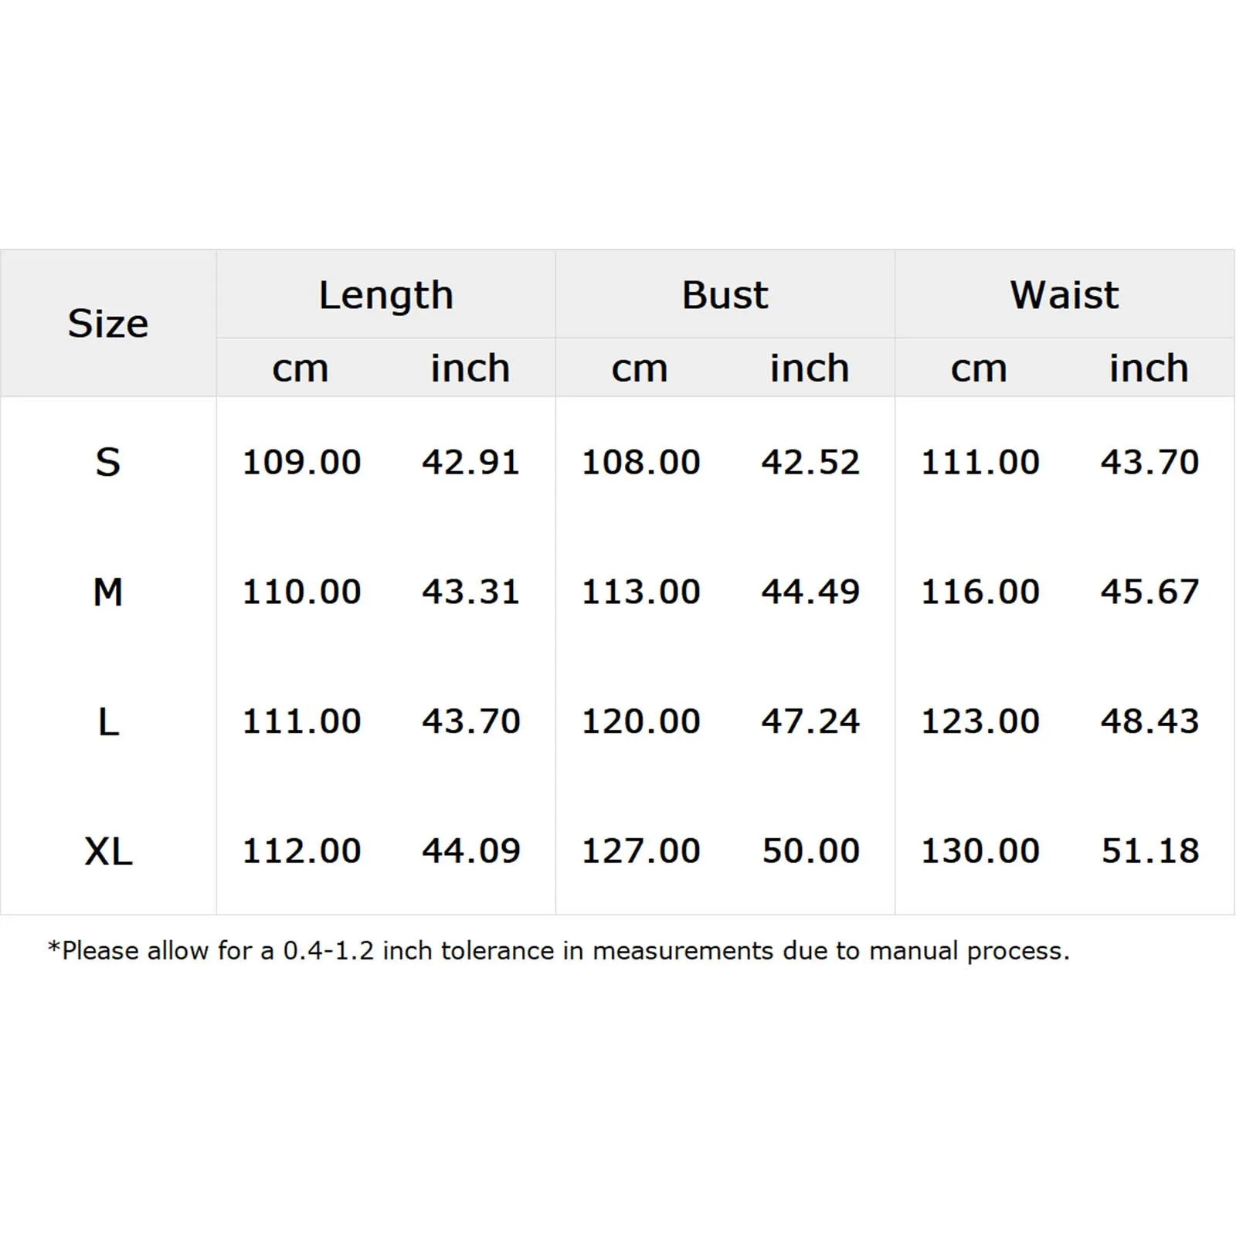Click the Size column header
This screenshot has height=1236, width=1236.
coord(108,323)
